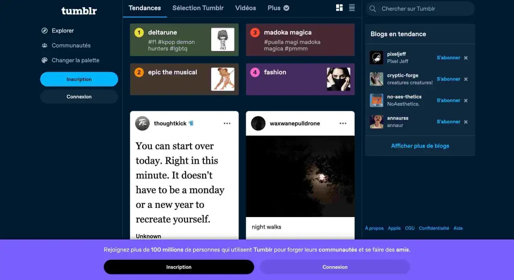This screenshot has width=514, height=280.
Task: Click trend number 4 badge
Action: pos(255,72)
